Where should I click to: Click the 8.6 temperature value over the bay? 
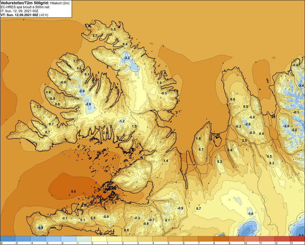(x=74, y=191)
